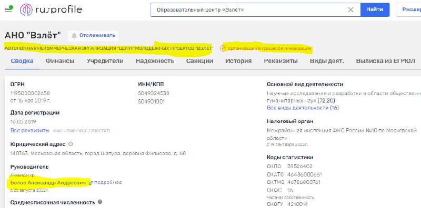421x208 pixels.
Task: Click the OGRN number 1195000002658
Action: click(x=30, y=93)
